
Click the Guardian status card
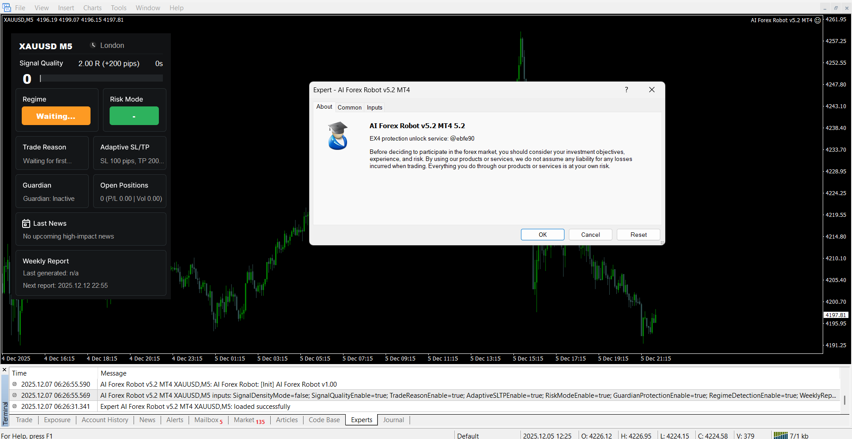pyautogui.click(x=52, y=191)
